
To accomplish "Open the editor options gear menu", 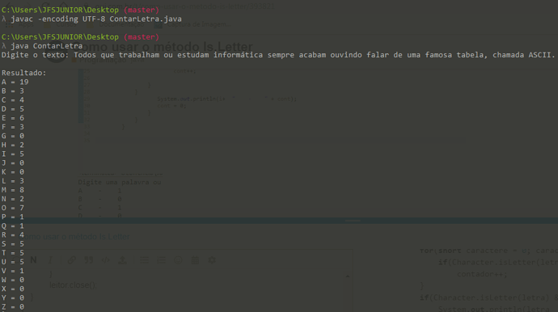I will pos(212,260).
